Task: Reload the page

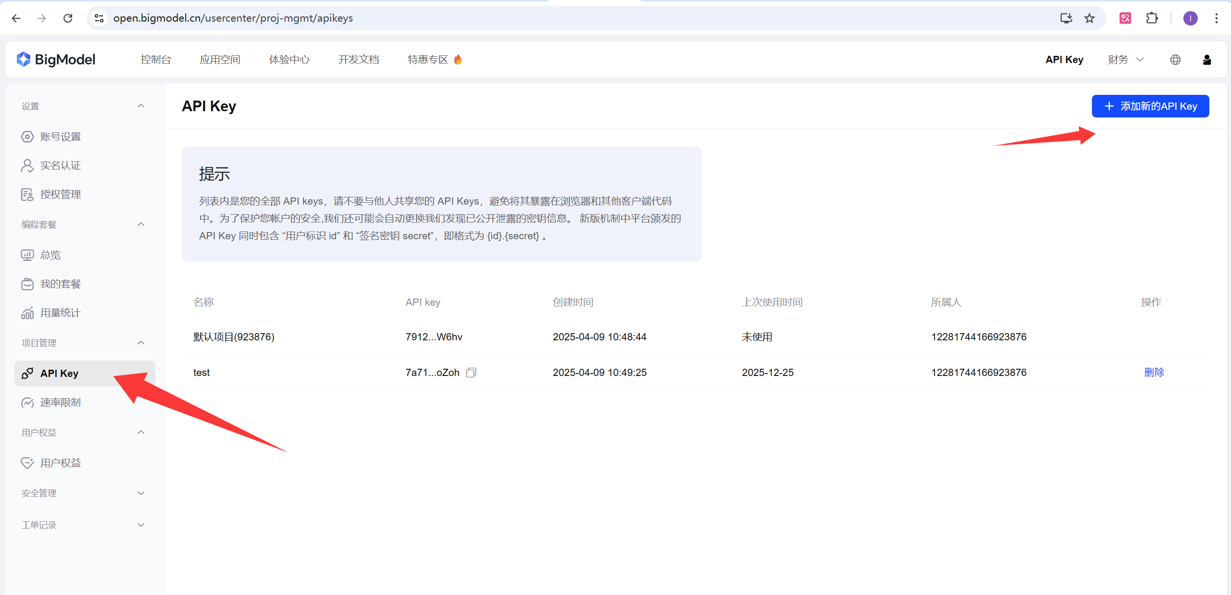Action: [x=68, y=18]
